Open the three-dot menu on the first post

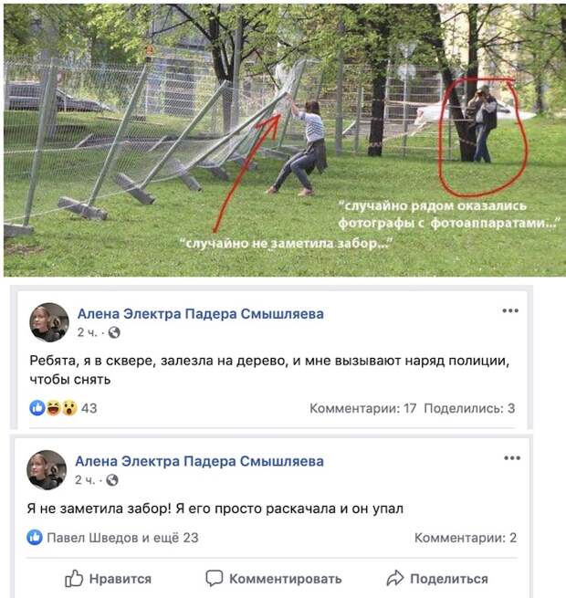[510, 310]
